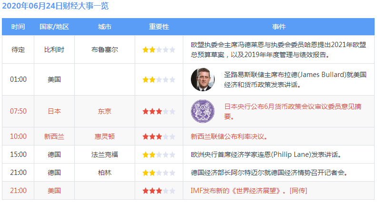
Task: Click the 国家/地区 column header
Action: pyautogui.click(x=54, y=27)
